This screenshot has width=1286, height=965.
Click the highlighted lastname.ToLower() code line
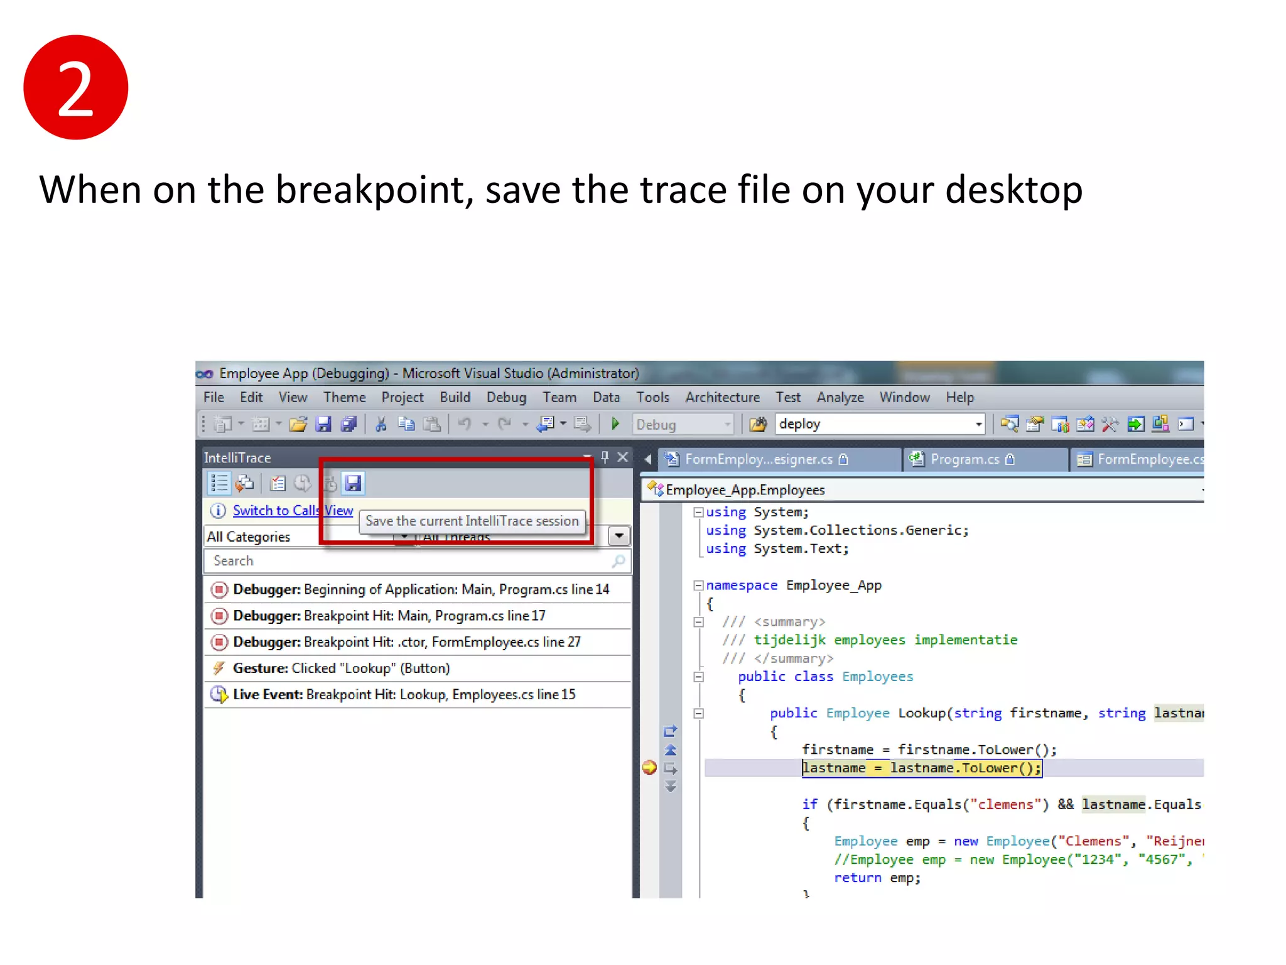922,768
